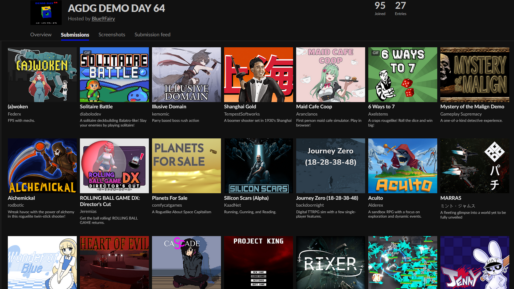Open the AGDG DEMO DAY 64 title
The width and height of the screenshot is (514, 289).
pos(116,8)
